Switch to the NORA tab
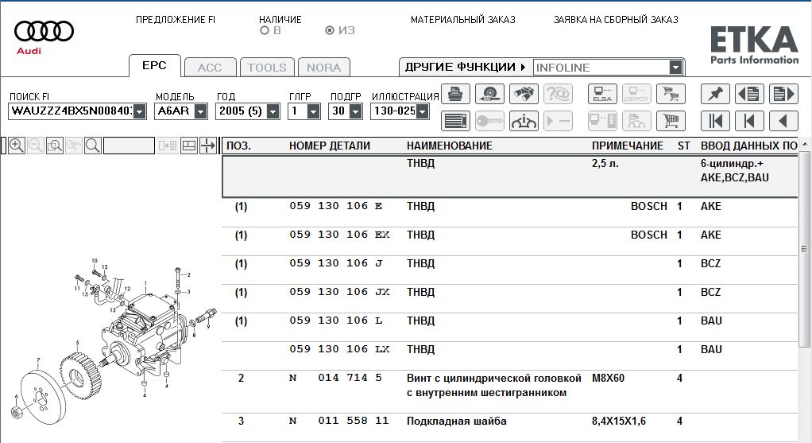The height and width of the screenshot is (443, 812). [323, 68]
